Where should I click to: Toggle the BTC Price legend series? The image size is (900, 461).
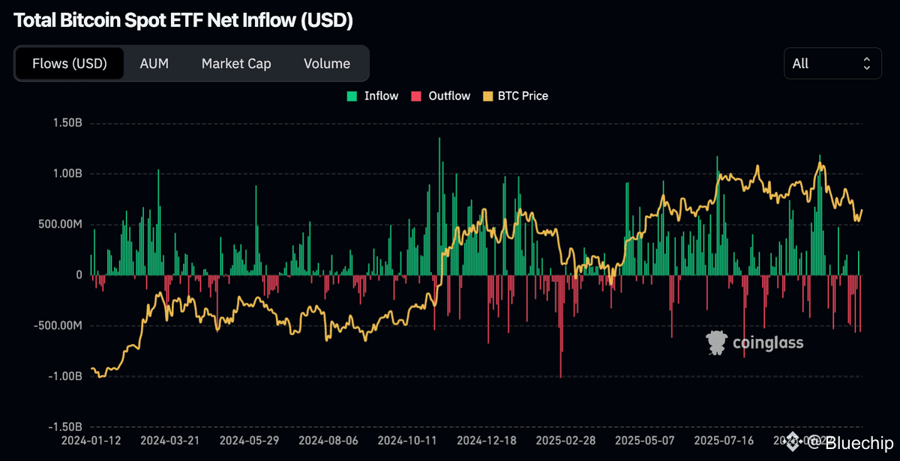(515, 96)
